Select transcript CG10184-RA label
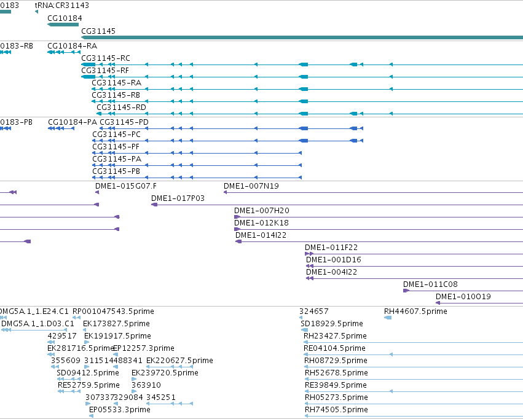 (73, 46)
